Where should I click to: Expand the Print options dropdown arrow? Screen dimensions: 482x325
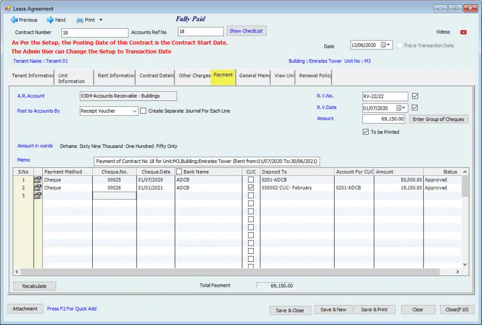click(101, 20)
